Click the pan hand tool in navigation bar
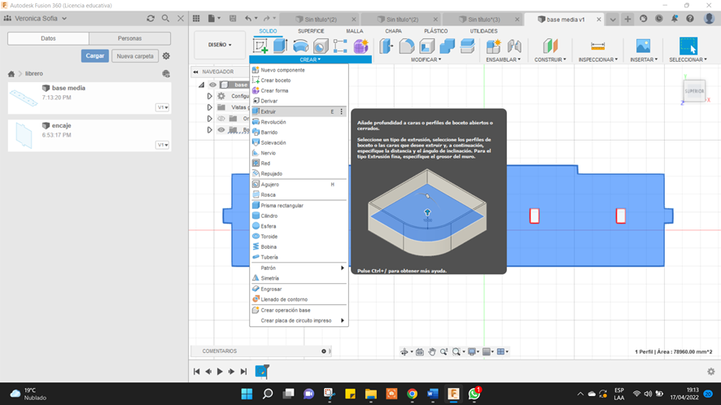Image resolution: width=721 pixels, height=405 pixels. (x=432, y=352)
